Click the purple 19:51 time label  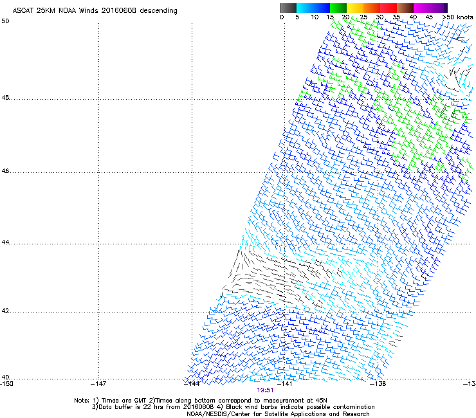point(265,390)
